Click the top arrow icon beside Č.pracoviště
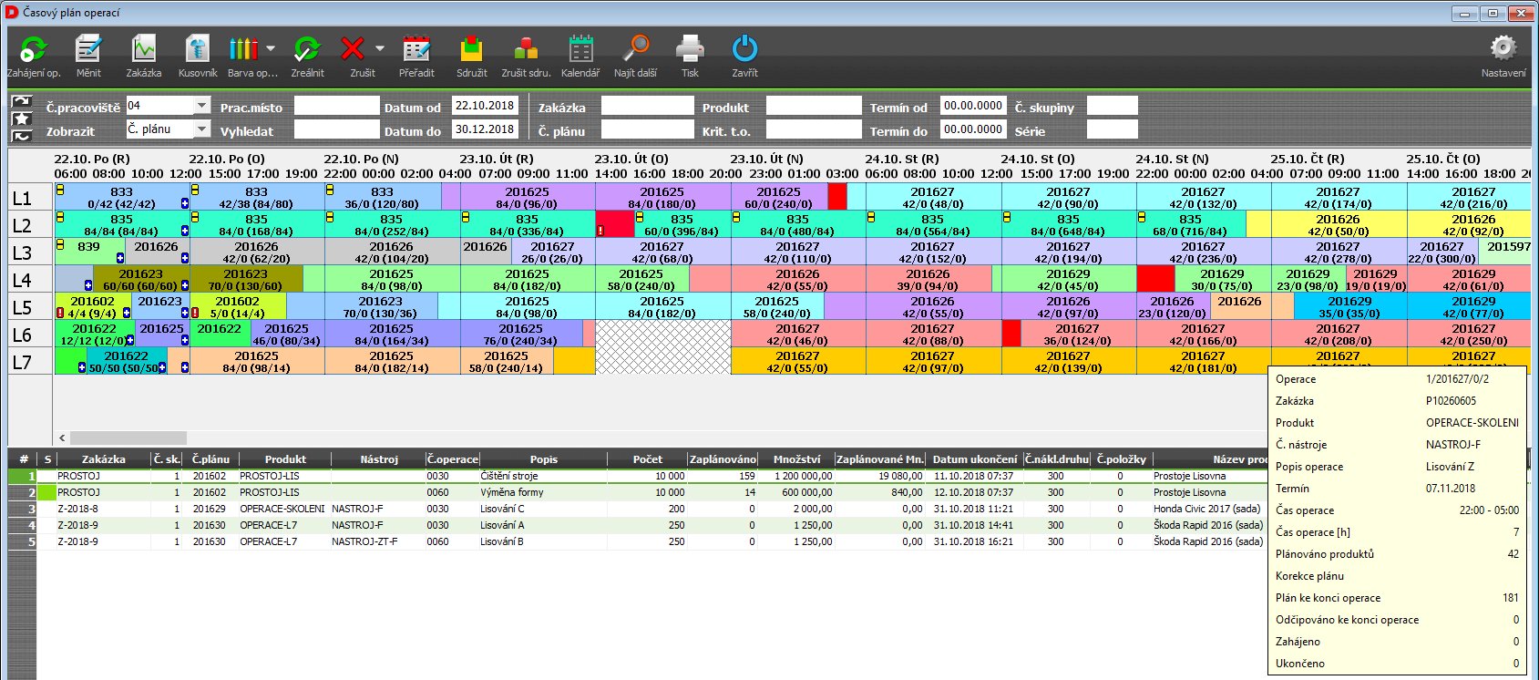1539x680 pixels. click(x=21, y=100)
